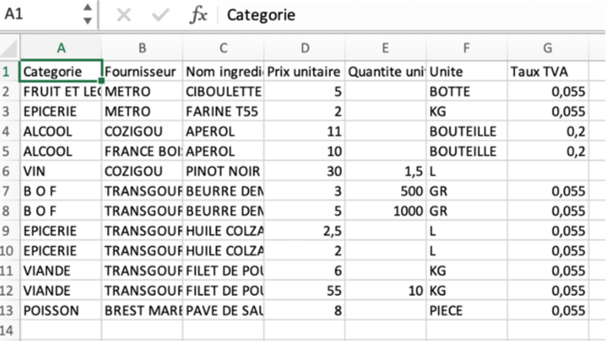This screenshot has width=609, height=341.
Task: Open the fx insert function icon
Action: 198,15
